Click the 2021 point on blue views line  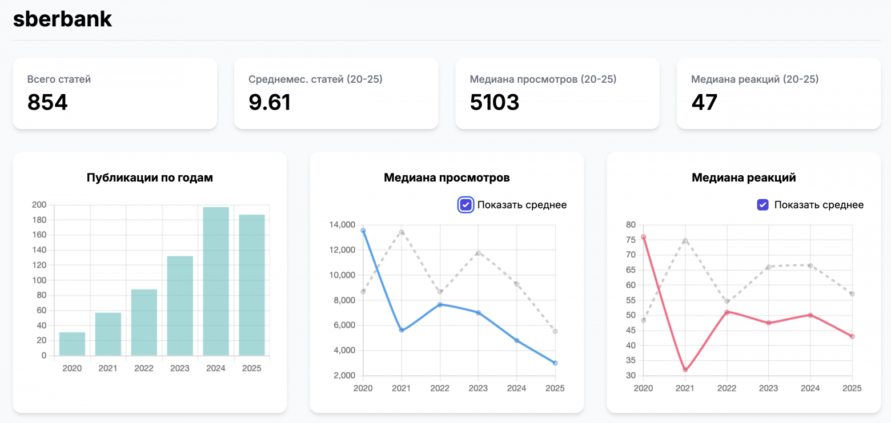(402, 330)
